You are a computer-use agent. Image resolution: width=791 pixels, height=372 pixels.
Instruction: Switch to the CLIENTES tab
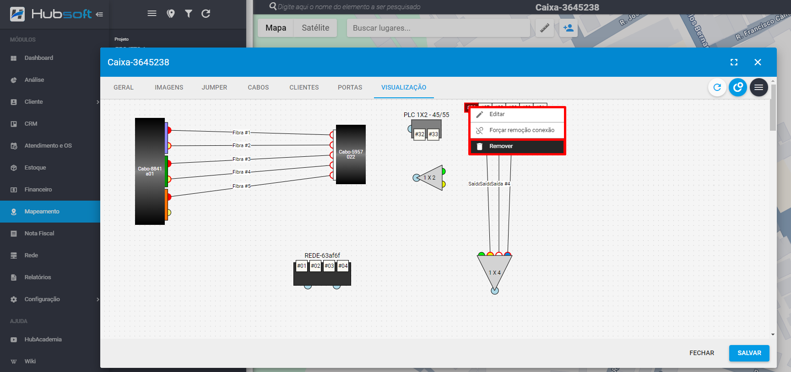pos(304,87)
